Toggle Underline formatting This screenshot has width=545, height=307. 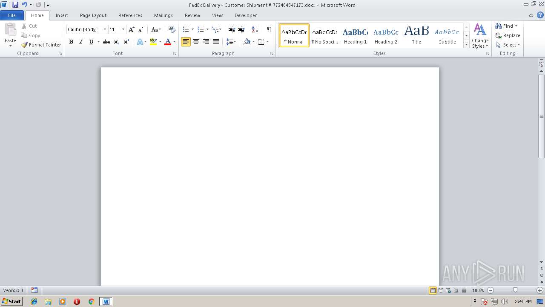[91, 42]
